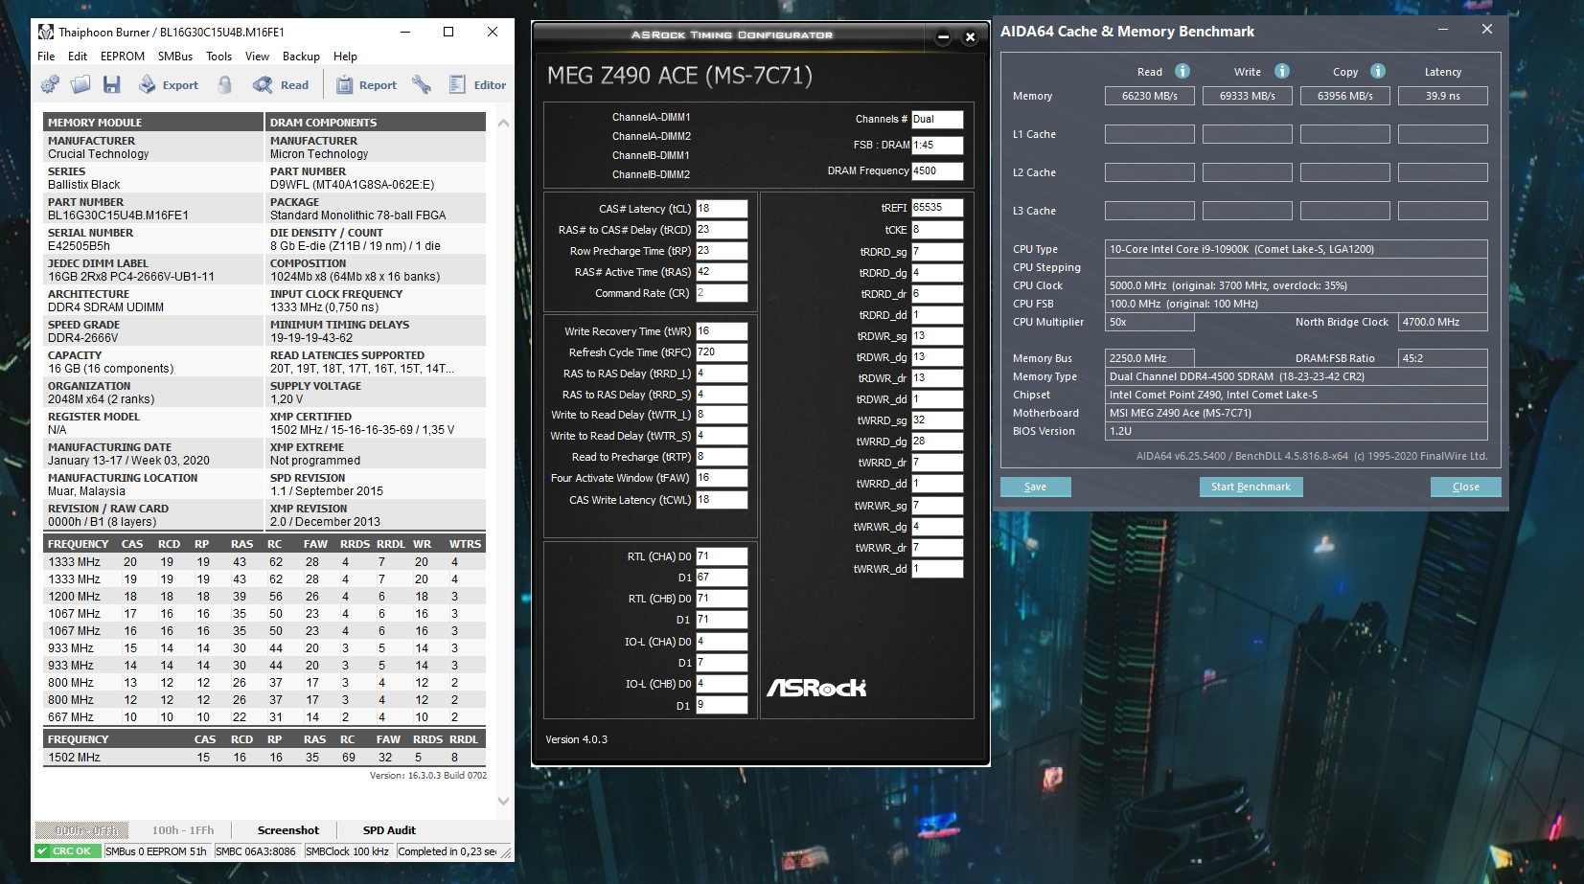Click the AIDA64 Memory Write result 69333 MB/s

click(1248, 96)
